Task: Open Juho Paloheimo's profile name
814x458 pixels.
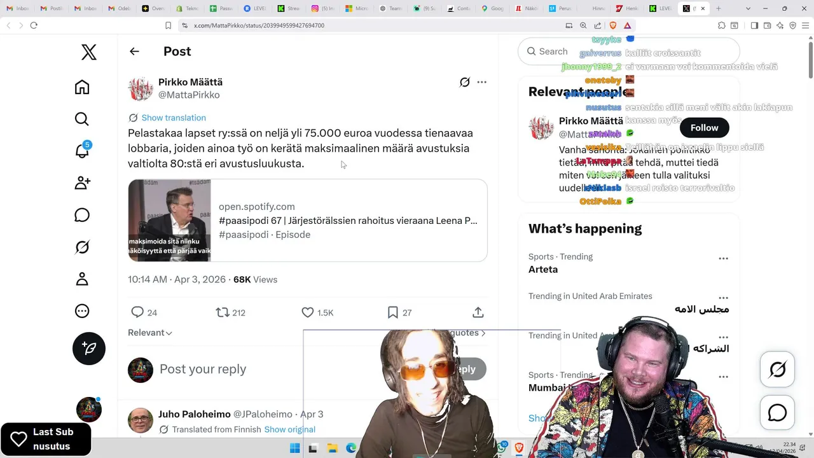Action: coord(194,414)
